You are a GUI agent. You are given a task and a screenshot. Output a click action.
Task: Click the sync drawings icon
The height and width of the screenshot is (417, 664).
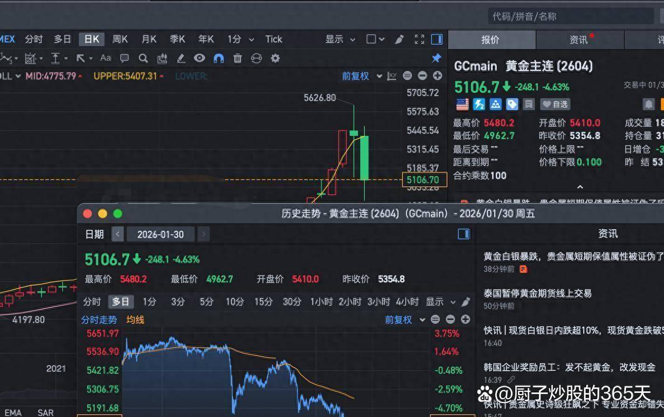(x=256, y=59)
